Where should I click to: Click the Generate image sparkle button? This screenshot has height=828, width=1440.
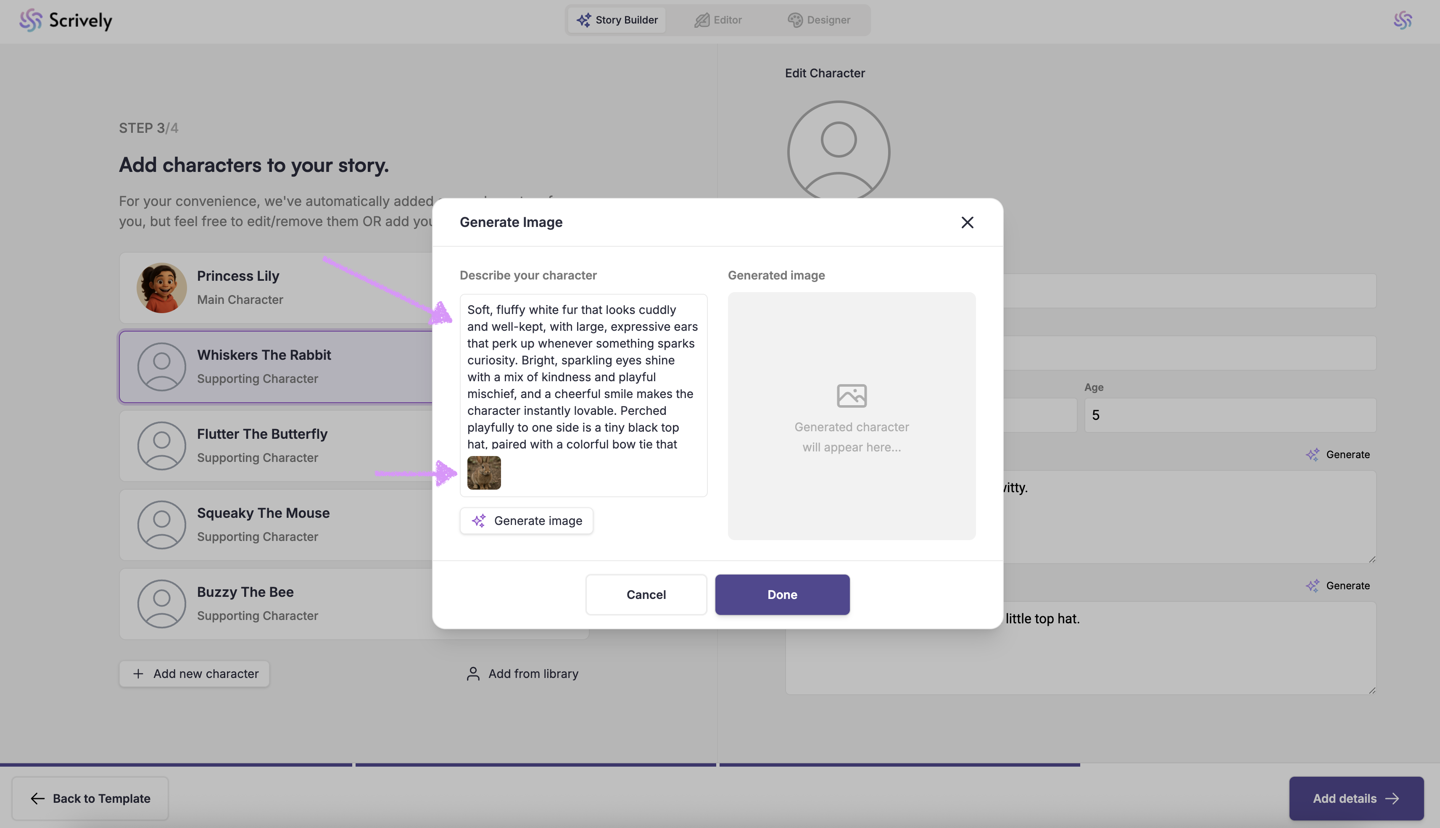526,520
